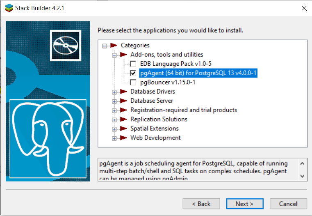
Task: Uncheck pgAgent (64 bit) for PostgreSQL 13
Action: [x=133, y=73]
